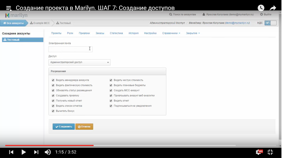Click the account search magnifier icon
The height and width of the screenshot is (158, 283).
click(170, 14)
